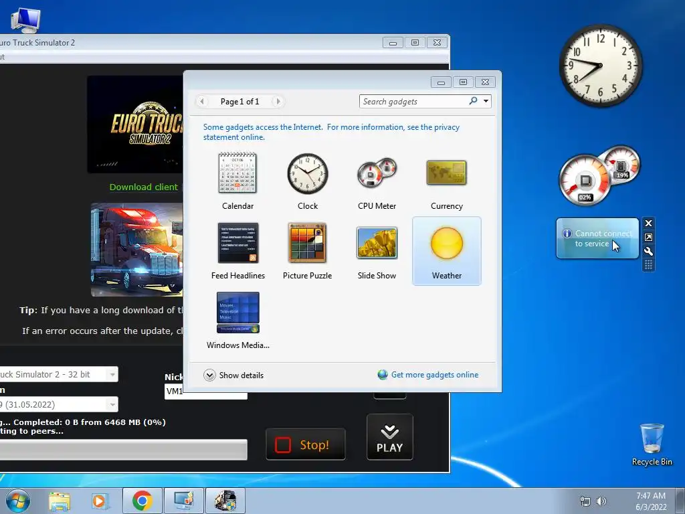Go to previous gadget page
Image resolution: width=685 pixels, height=514 pixels.
pyautogui.click(x=201, y=102)
